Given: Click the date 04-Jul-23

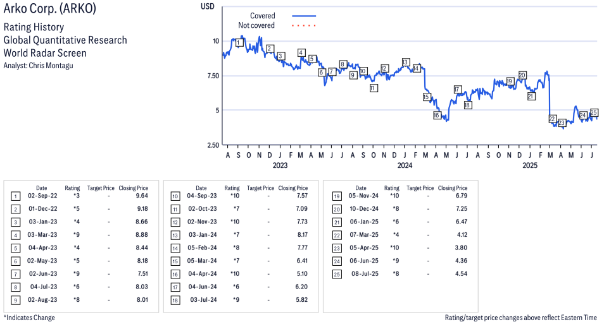Looking at the screenshot, I should click(44, 287).
